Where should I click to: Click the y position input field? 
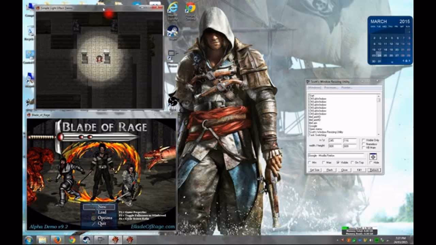pos(350,141)
